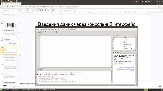
Task: Open the insert image dropdown arrow
Action: coord(44,10)
